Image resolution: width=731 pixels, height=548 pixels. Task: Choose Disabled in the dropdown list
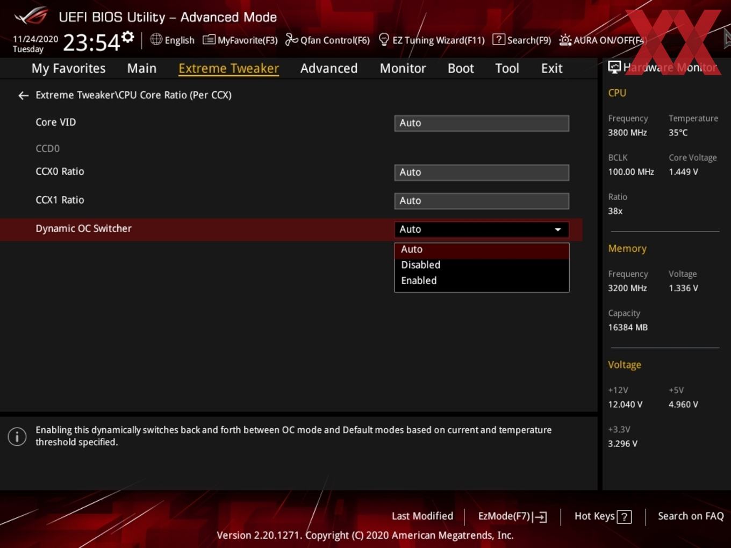[482, 265]
